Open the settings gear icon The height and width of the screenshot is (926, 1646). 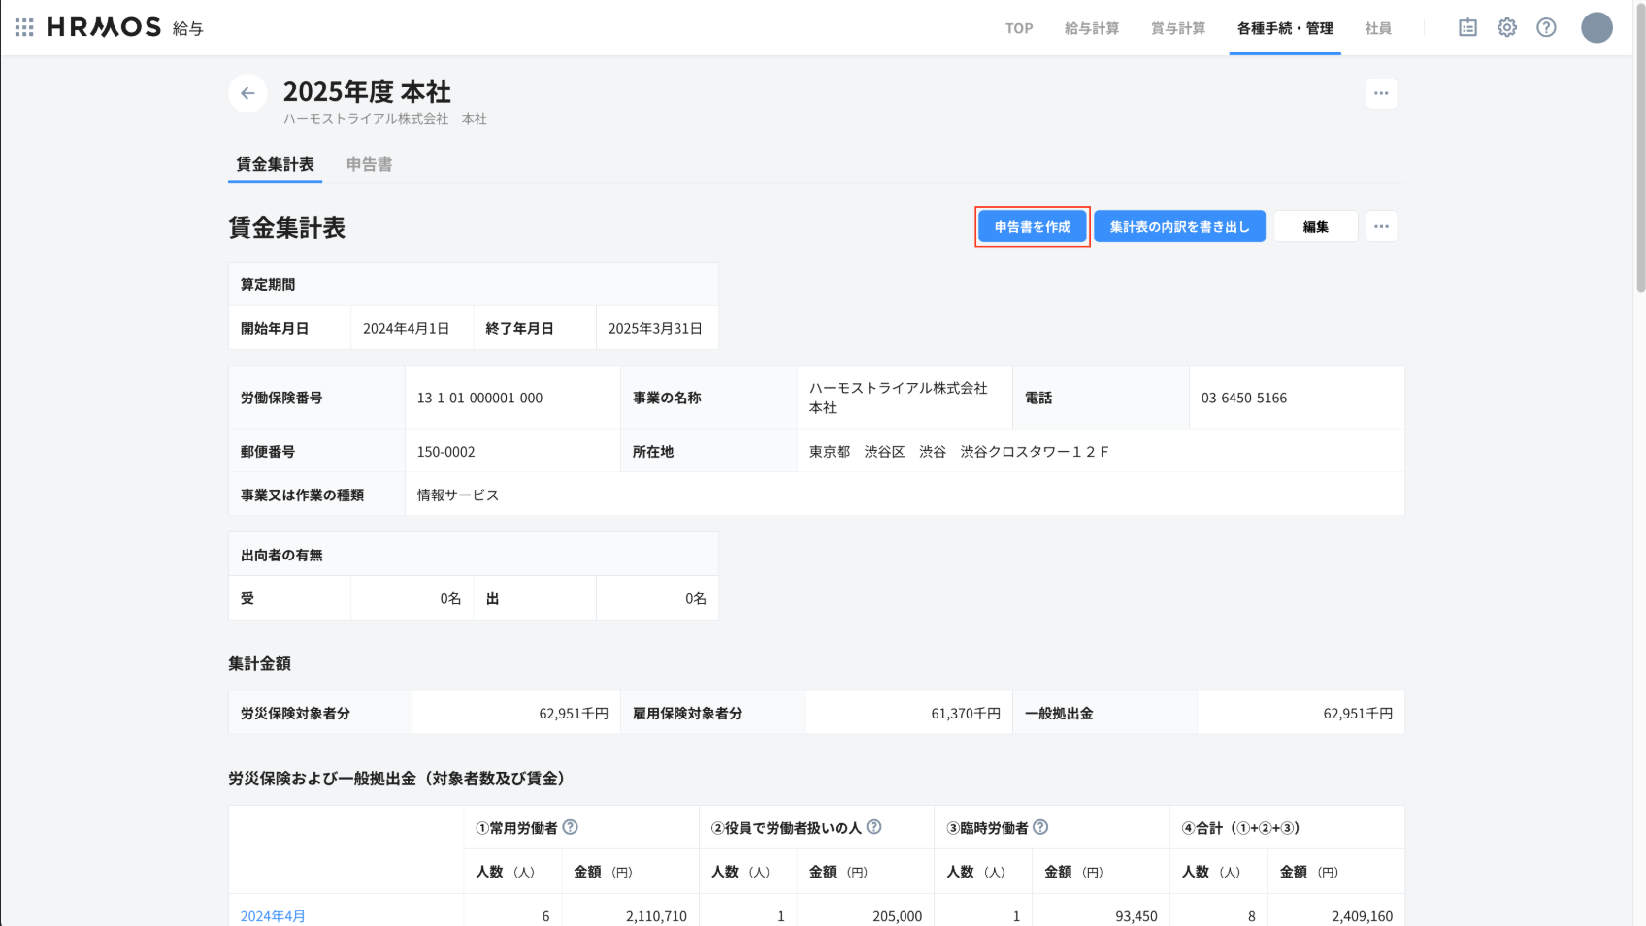click(1506, 27)
